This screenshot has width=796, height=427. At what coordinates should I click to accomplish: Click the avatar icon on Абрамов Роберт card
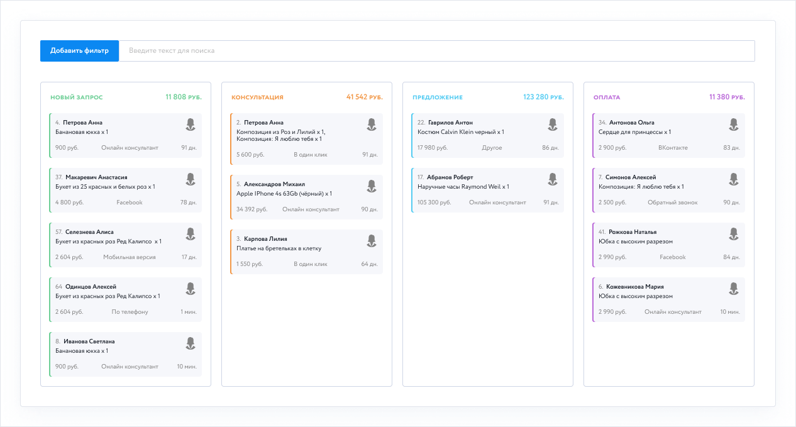tap(553, 179)
